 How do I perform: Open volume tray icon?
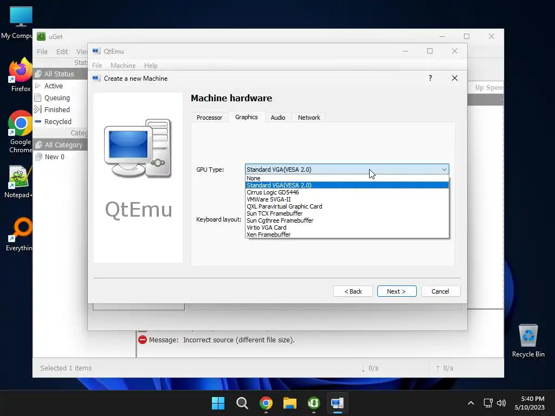coord(501,403)
